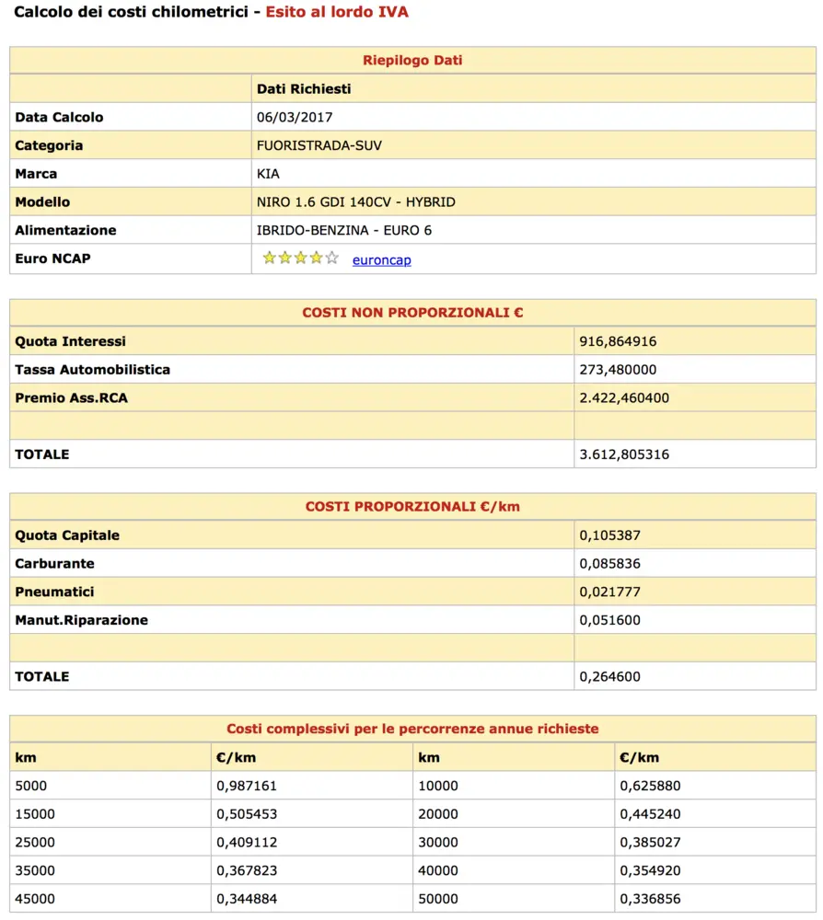
Task: Select Quota Interessi value 916,864916
Action: click(618, 341)
